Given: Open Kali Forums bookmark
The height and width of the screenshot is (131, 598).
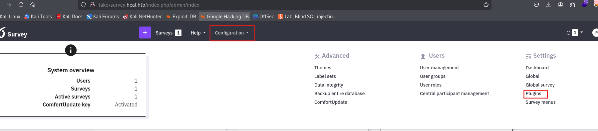Looking at the screenshot, I should 103,17.
